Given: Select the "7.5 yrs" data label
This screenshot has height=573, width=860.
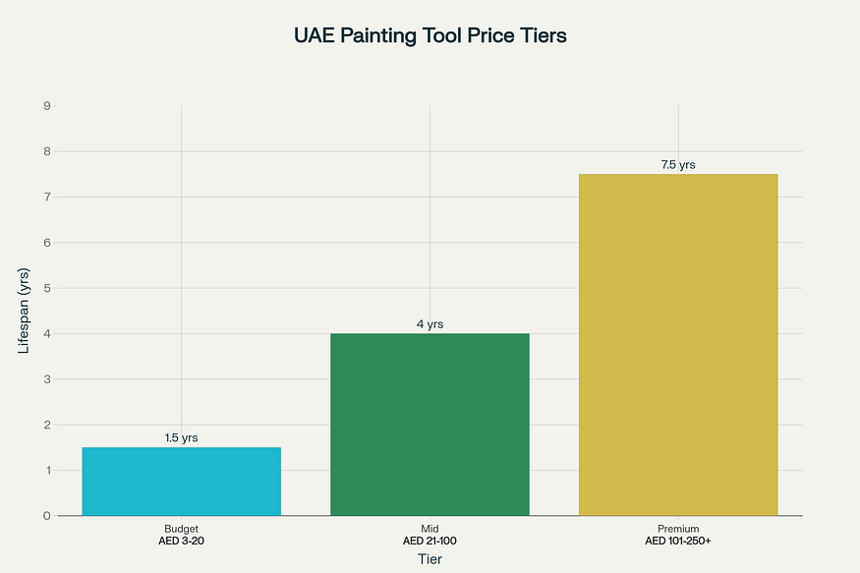Looking at the screenshot, I should pyautogui.click(x=678, y=164).
